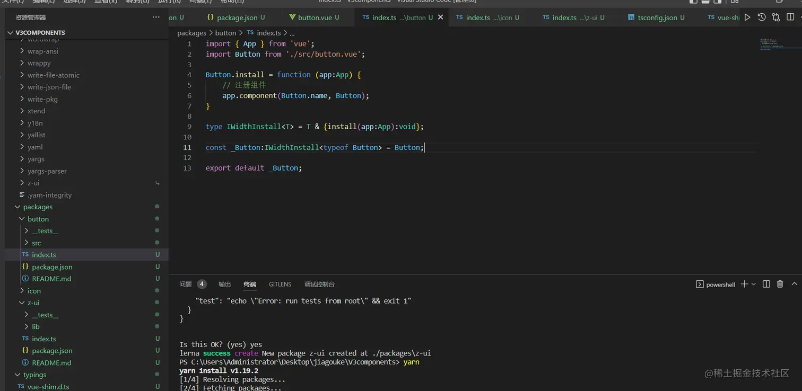
Task: Open explorer more actions ellipsis
Action: (156, 17)
